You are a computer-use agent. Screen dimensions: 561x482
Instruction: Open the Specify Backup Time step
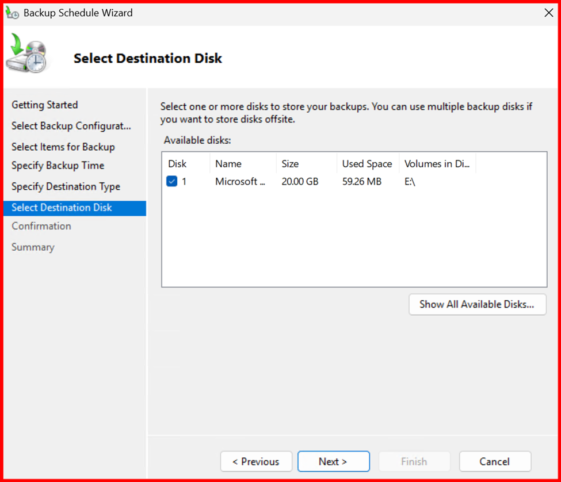(x=58, y=166)
